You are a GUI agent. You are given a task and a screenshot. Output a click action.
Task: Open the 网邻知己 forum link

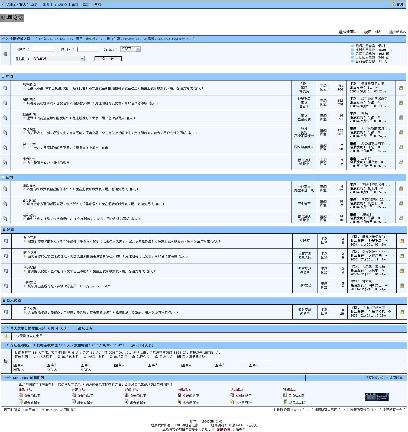[x=30, y=282]
